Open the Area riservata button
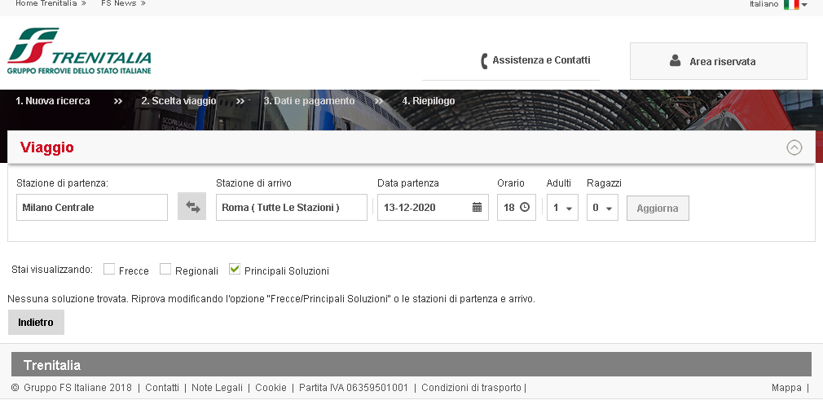This screenshot has width=823, height=409. click(719, 61)
